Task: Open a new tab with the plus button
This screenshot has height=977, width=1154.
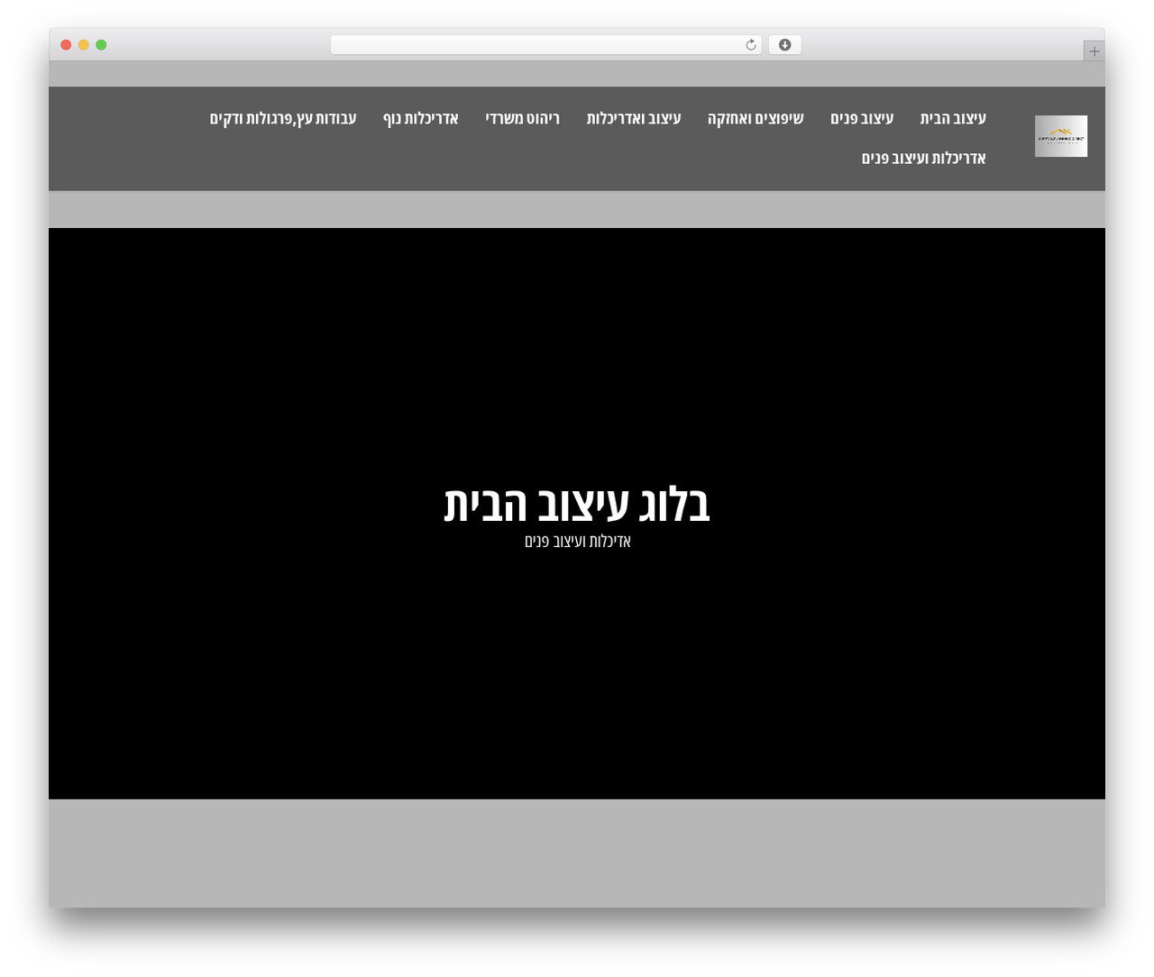Action: point(1094,51)
